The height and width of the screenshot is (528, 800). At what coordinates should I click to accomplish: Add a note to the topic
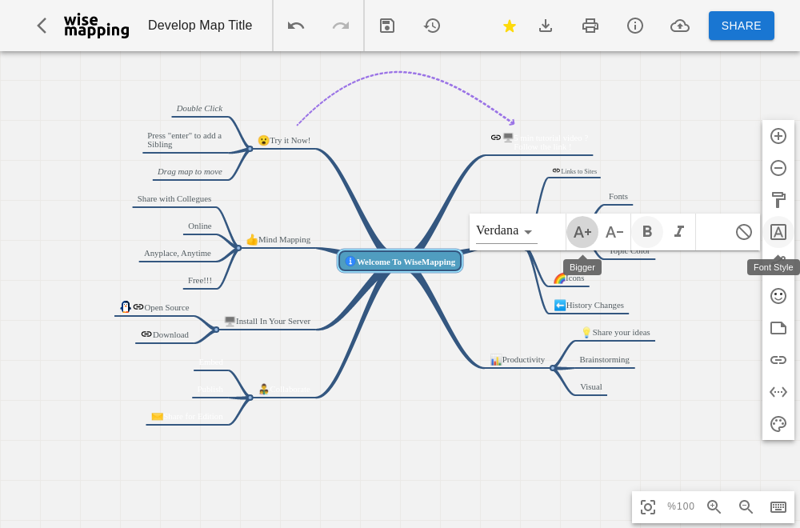coord(778,328)
